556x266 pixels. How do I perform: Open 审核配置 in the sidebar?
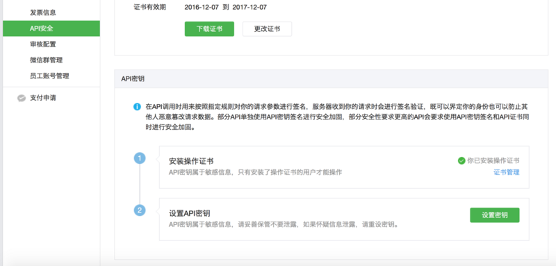click(43, 44)
